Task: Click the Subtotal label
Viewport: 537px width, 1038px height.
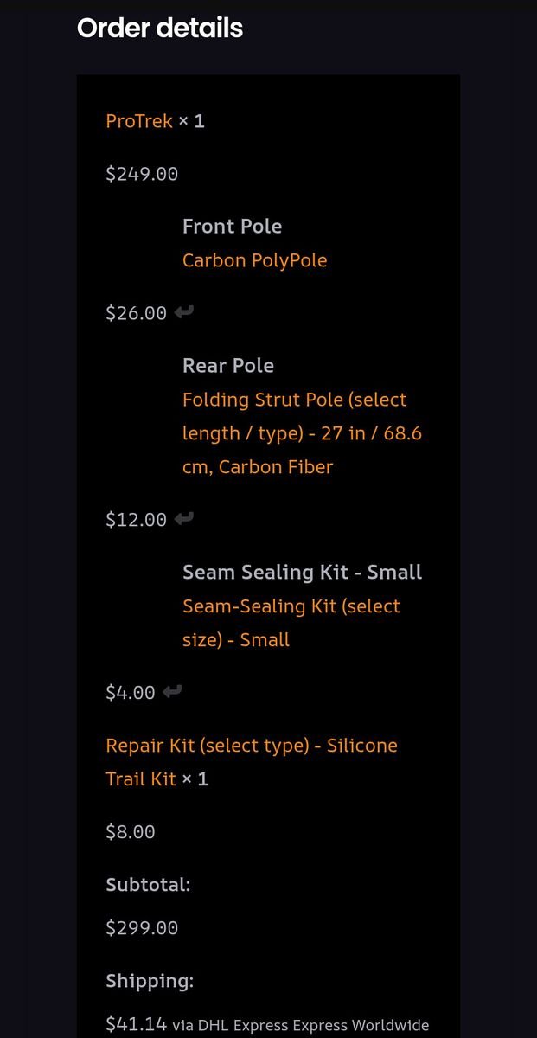Action: coord(148,885)
